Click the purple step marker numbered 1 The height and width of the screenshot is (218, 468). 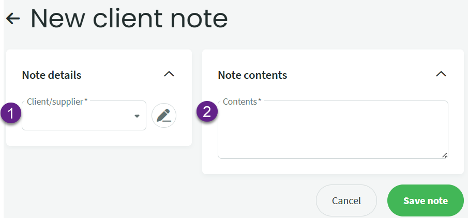tap(11, 114)
